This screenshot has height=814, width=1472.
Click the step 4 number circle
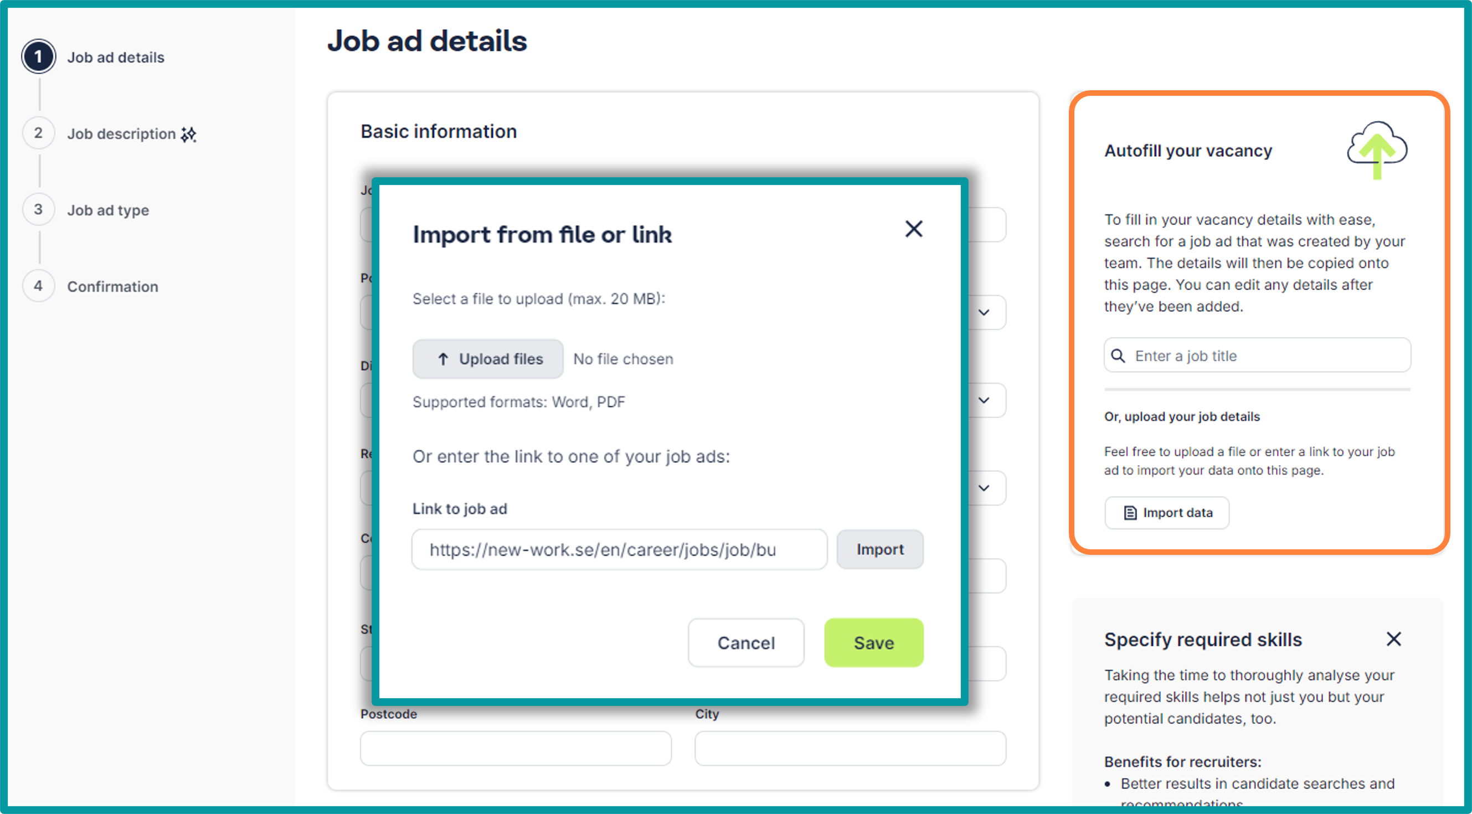click(x=38, y=286)
